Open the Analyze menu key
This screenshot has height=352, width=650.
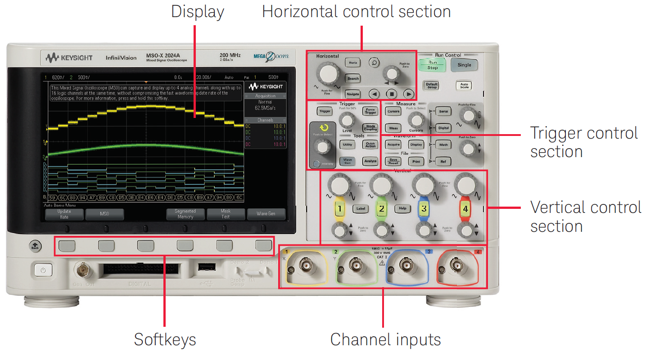point(370,161)
